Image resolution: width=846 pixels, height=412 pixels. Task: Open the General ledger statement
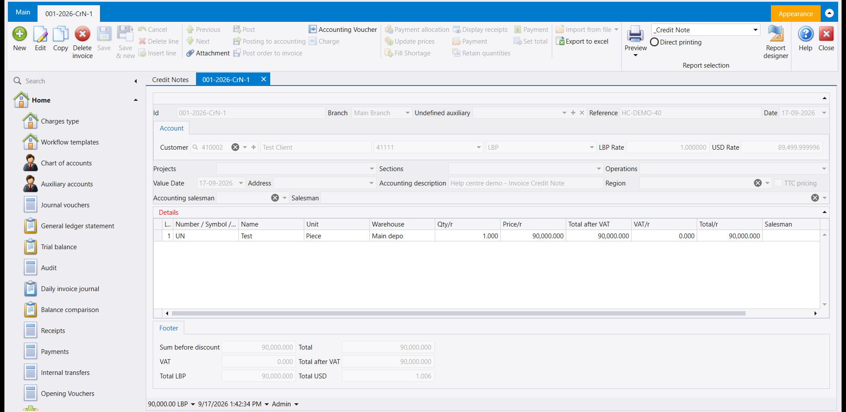(78, 226)
